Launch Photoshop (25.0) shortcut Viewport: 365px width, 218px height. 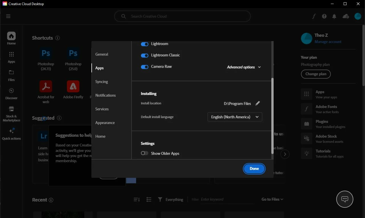click(73, 59)
